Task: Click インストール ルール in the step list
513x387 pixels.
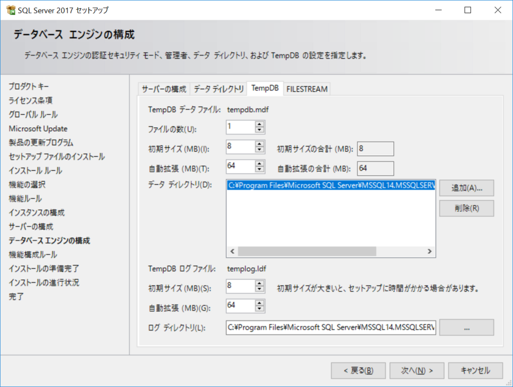Action: (36, 171)
